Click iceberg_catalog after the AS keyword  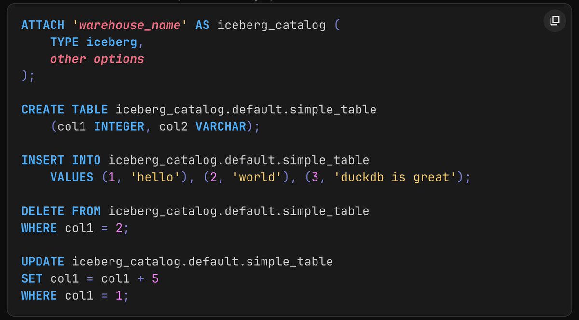(x=271, y=26)
